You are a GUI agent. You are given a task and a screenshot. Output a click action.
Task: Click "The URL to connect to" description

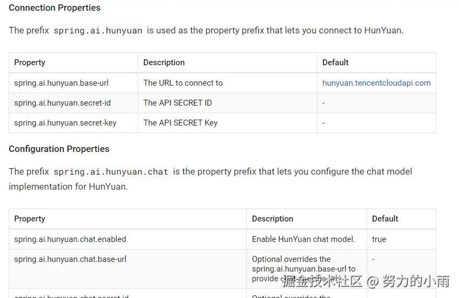tap(183, 83)
